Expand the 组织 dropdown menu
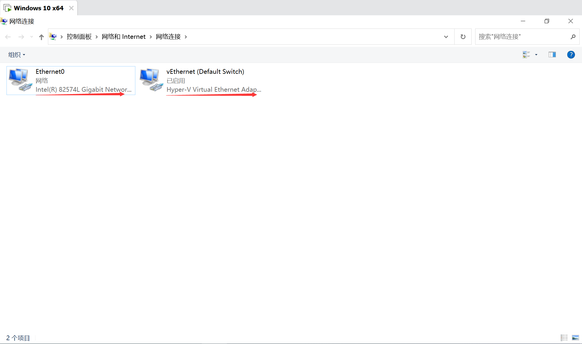Viewport: 582px width, 344px height. [x=16, y=54]
